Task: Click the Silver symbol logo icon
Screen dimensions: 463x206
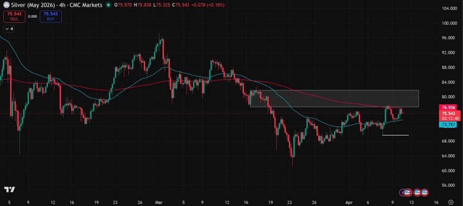Action: point(6,5)
